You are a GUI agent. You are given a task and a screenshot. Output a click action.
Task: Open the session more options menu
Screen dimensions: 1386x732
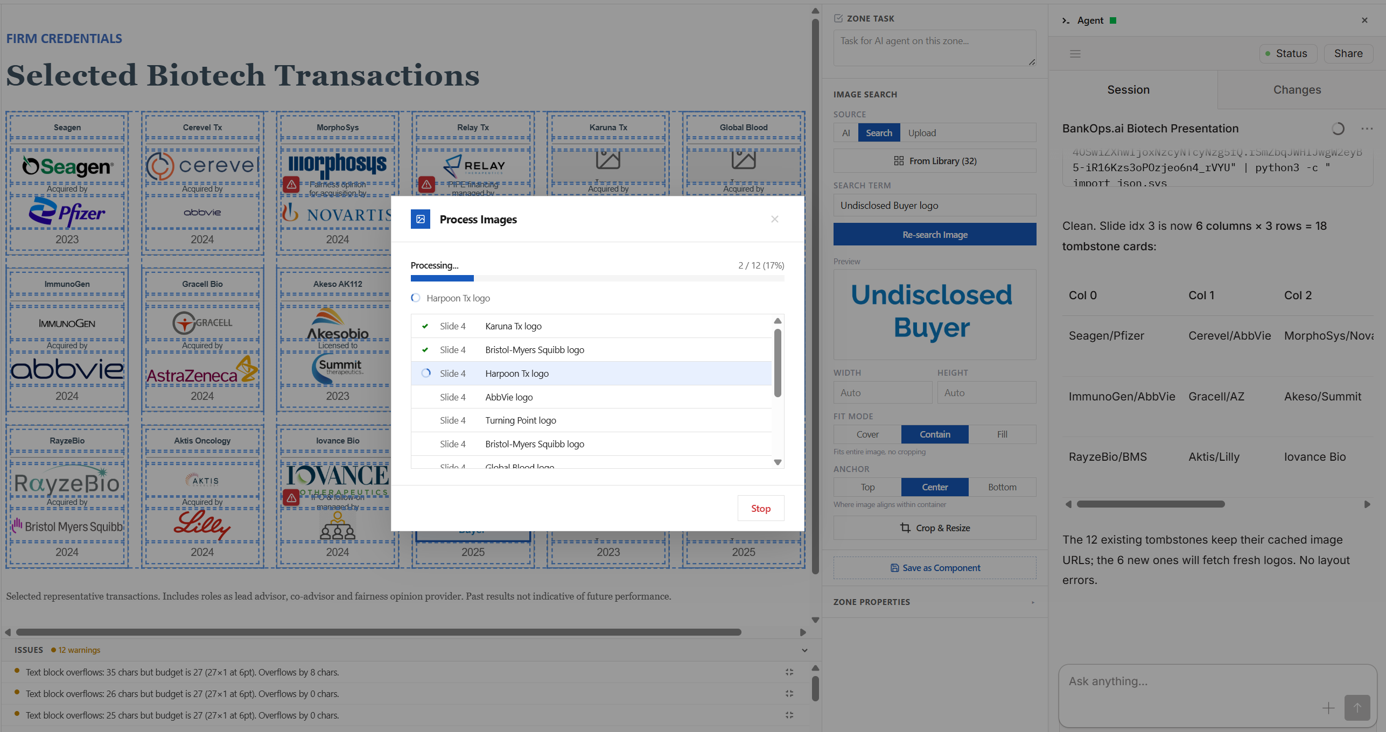tap(1367, 129)
